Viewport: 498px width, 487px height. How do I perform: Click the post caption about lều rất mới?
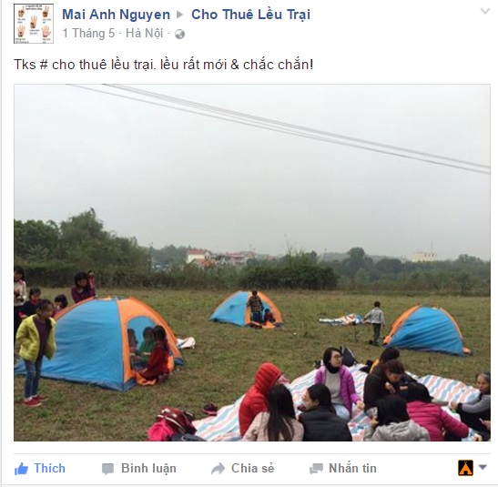point(164,65)
